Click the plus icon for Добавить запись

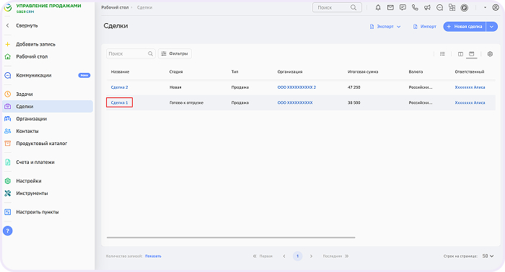pos(8,44)
